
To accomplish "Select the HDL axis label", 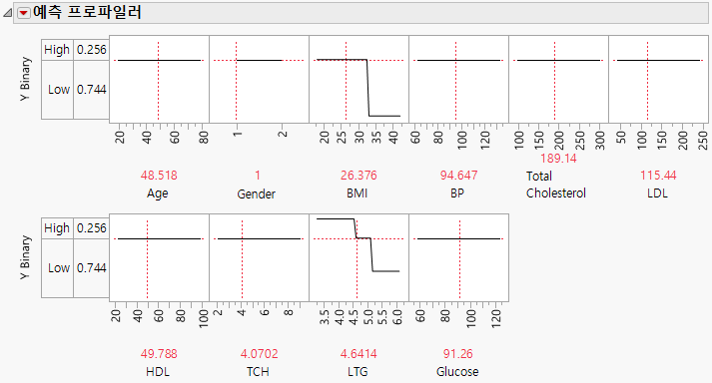I will click(158, 372).
